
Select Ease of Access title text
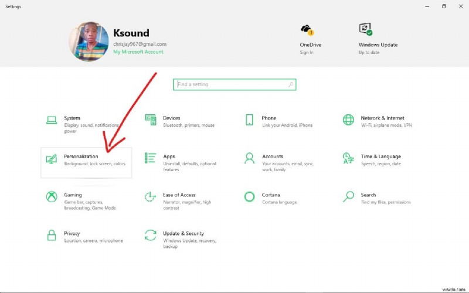click(179, 195)
